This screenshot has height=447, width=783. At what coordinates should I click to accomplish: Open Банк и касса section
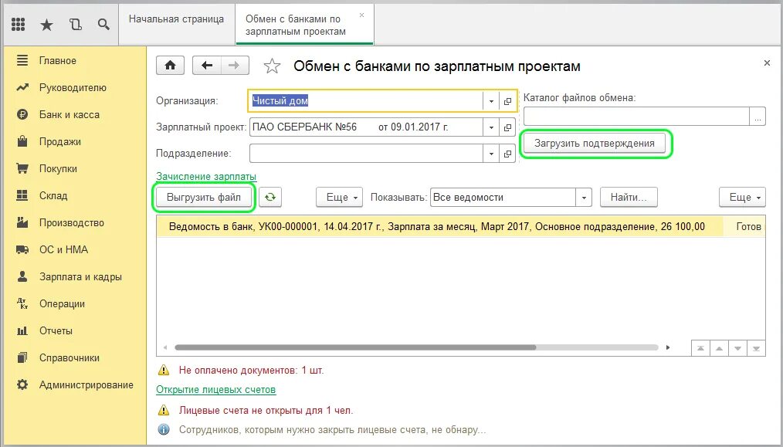point(74,114)
